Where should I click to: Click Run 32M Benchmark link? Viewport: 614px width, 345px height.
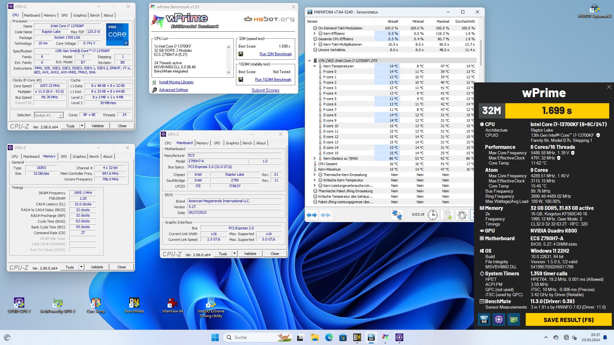[276, 54]
